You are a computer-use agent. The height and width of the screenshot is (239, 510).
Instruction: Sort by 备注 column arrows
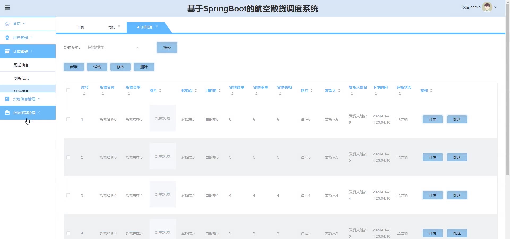coord(312,91)
